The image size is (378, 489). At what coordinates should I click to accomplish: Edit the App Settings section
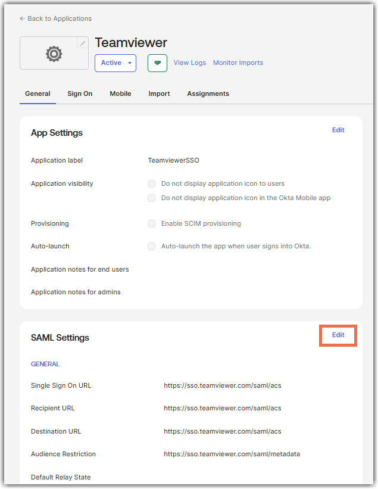pos(338,130)
